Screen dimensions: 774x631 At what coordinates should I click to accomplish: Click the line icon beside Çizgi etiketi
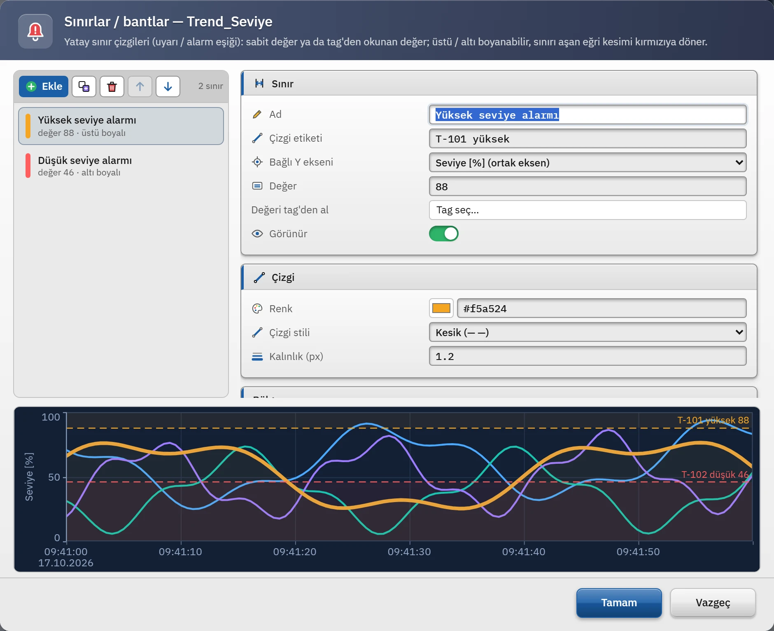257,138
